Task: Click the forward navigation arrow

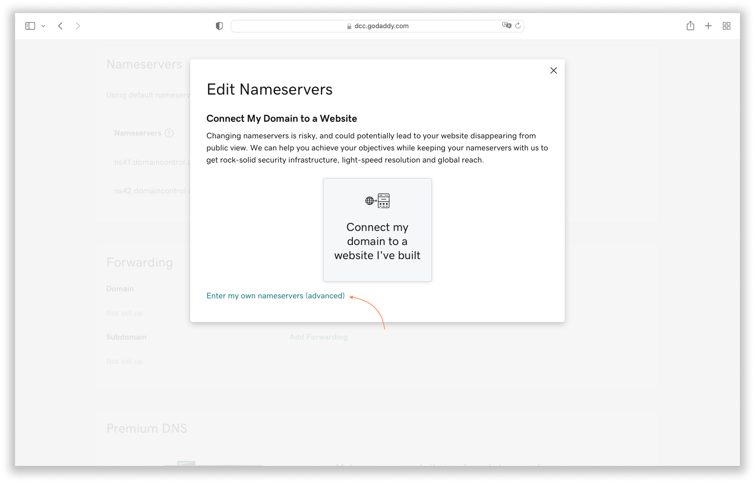Action: click(78, 26)
